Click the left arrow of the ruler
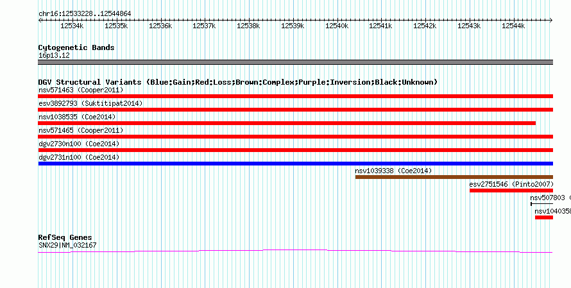This screenshot has height=288, width=571. 40,21
